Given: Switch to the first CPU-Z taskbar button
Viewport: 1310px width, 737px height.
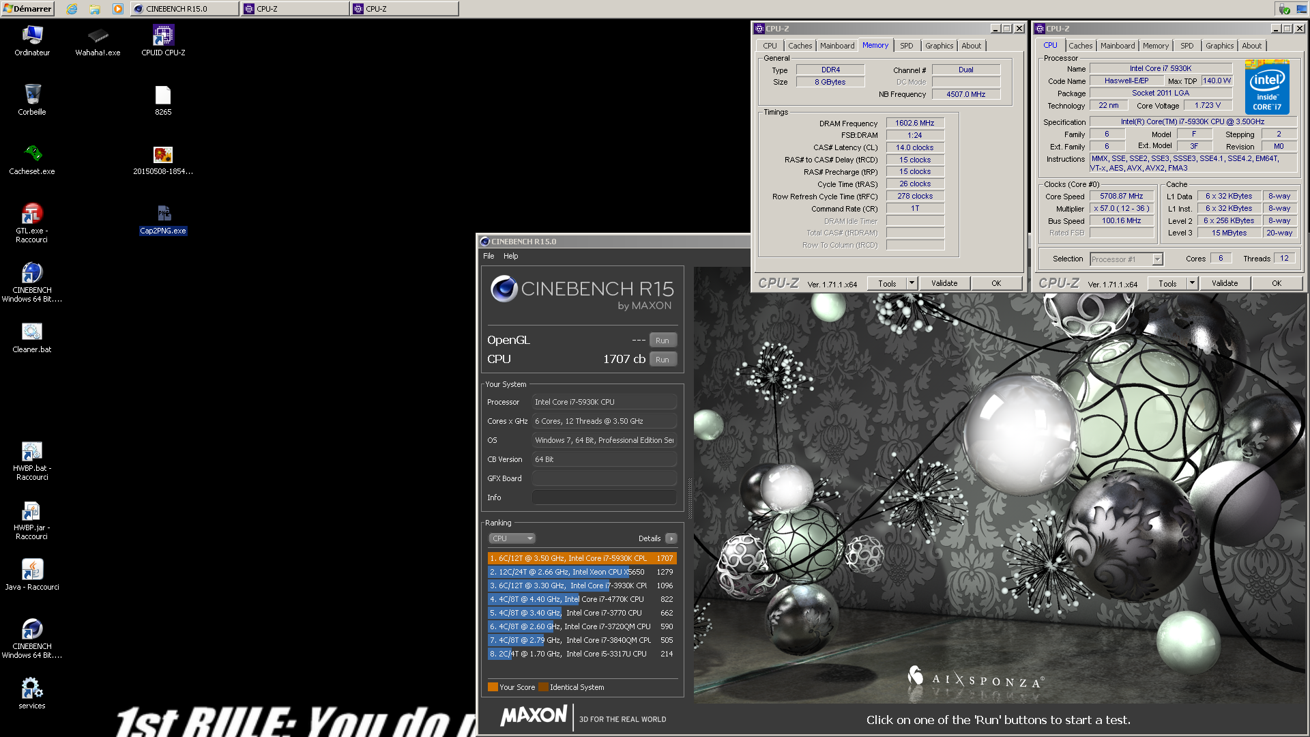Looking at the screenshot, I should tap(295, 9).
